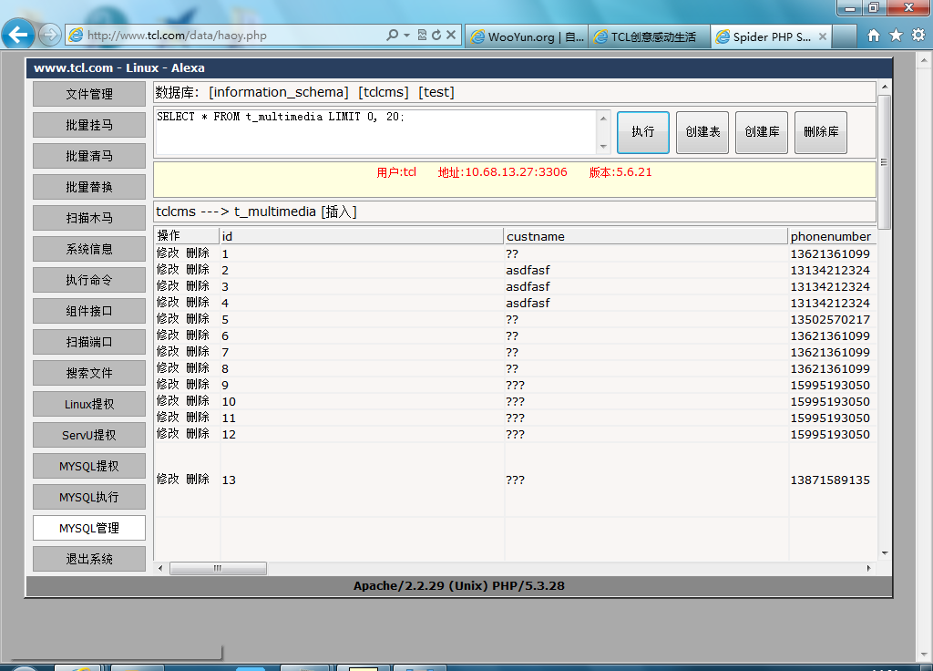This screenshot has height=671, width=933.
Task: Select MYSQL管理 sidebar item
Action: pos(89,528)
